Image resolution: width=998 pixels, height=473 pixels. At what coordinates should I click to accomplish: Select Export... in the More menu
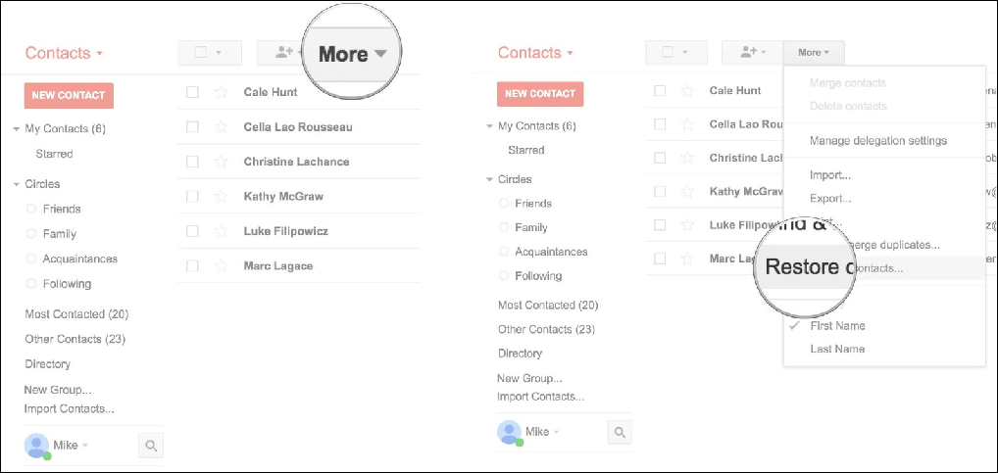point(830,199)
